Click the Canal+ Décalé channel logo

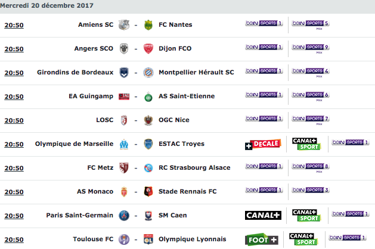point(263,144)
